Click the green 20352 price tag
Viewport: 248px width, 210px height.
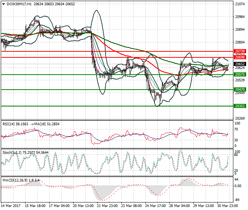coord(240,106)
